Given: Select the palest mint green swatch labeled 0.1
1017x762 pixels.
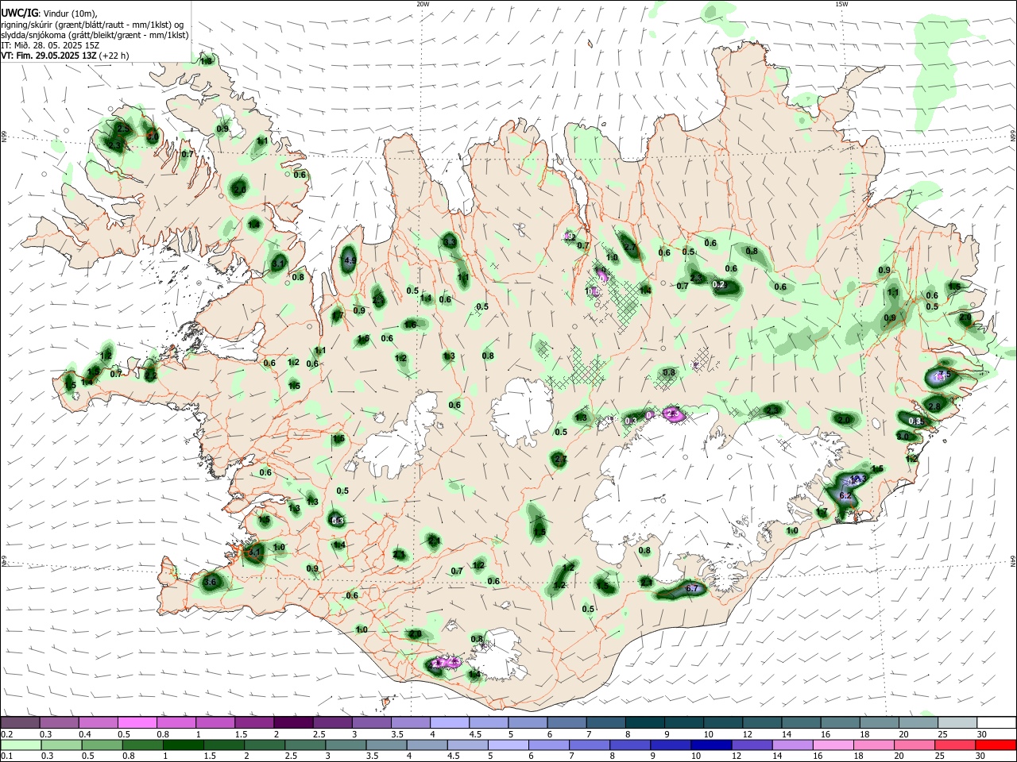Looking at the screenshot, I should [x=20, y=745].
